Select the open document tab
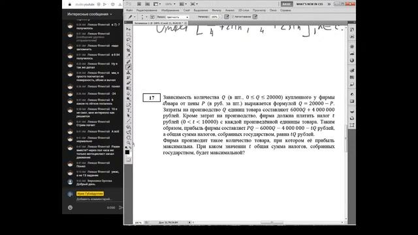Screen dimensions: 418x235 [161, 23]
